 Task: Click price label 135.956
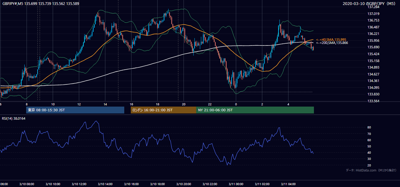click(374, 41)
